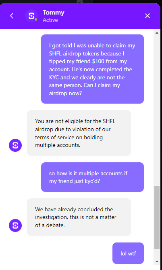Select the message about tipping a friend $100

92,69
